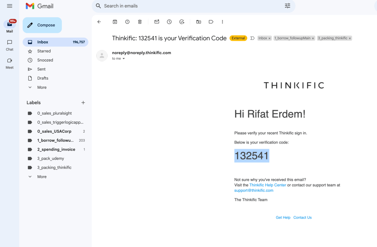Viewport: 377px width, 247px height.
Task: Expand More under the Drafts folder
Action: tap(55, 88)
